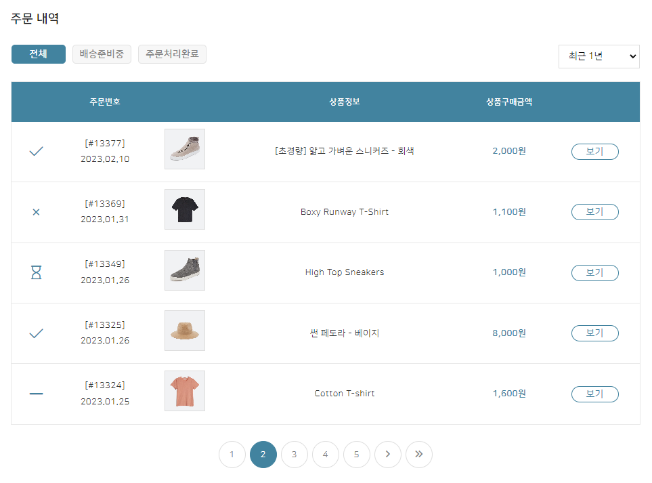Screen dimensions: 652x483
Task: Click the checkmark status icon for order #13377
Action: pos(37,152)
